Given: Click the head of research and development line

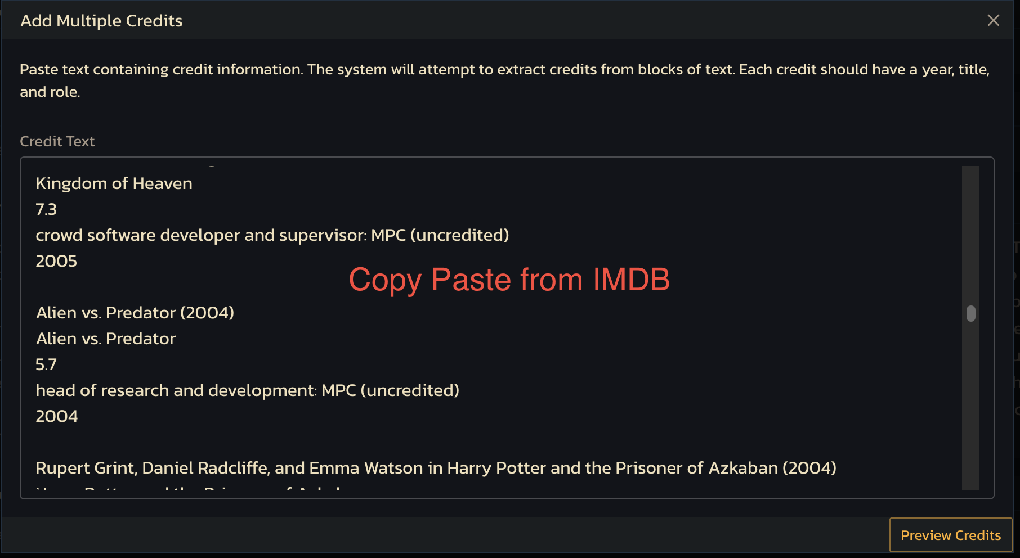Looking at the screenshot, I should click(x=248, y=390).
